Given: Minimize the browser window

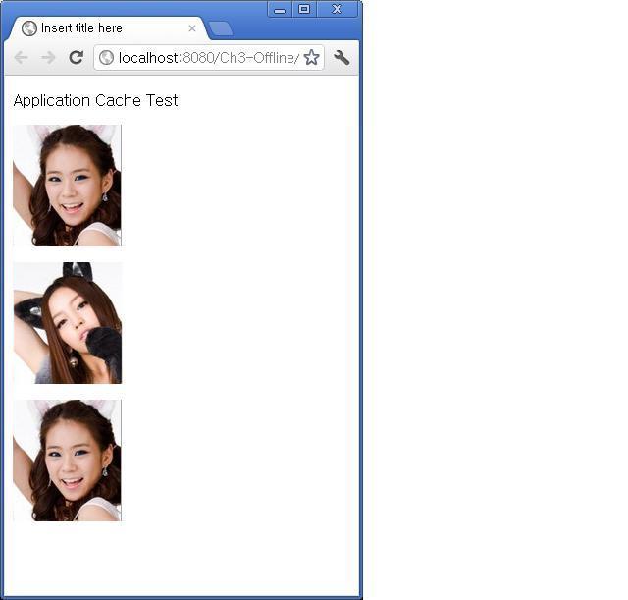Looking at the screenshot, I should click(x=280, y=9).
